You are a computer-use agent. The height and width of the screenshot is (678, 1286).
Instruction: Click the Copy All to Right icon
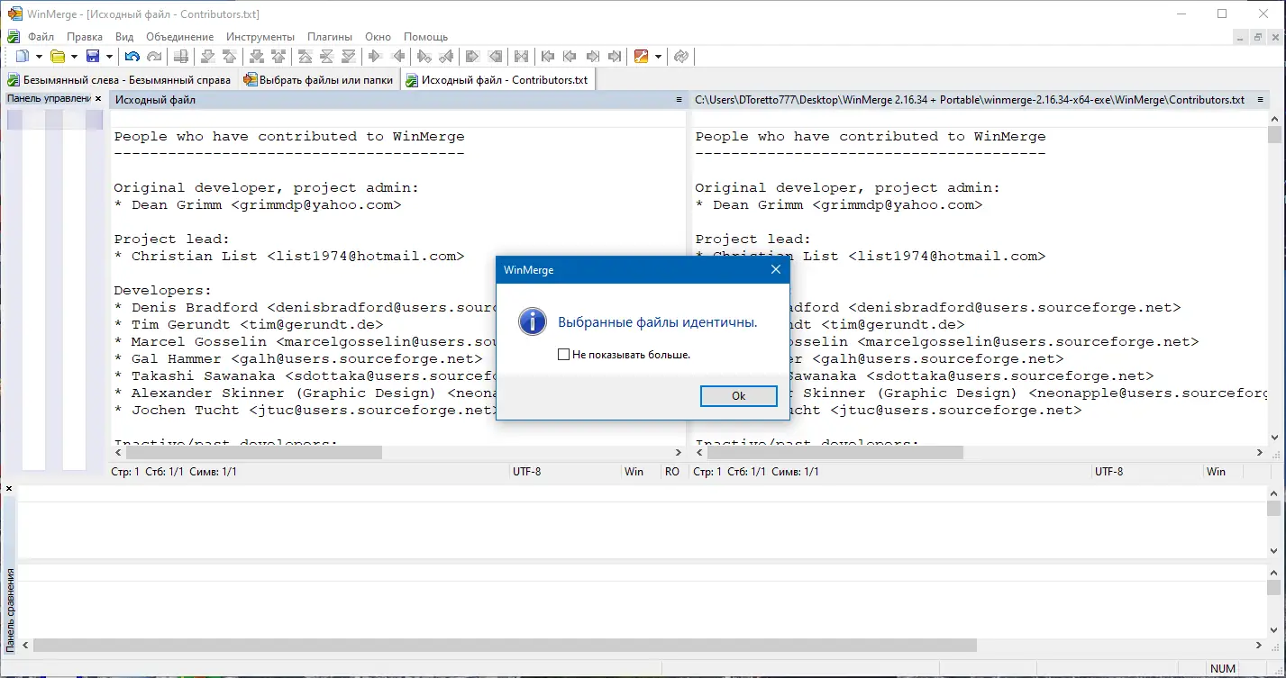(x=472, y=56)
